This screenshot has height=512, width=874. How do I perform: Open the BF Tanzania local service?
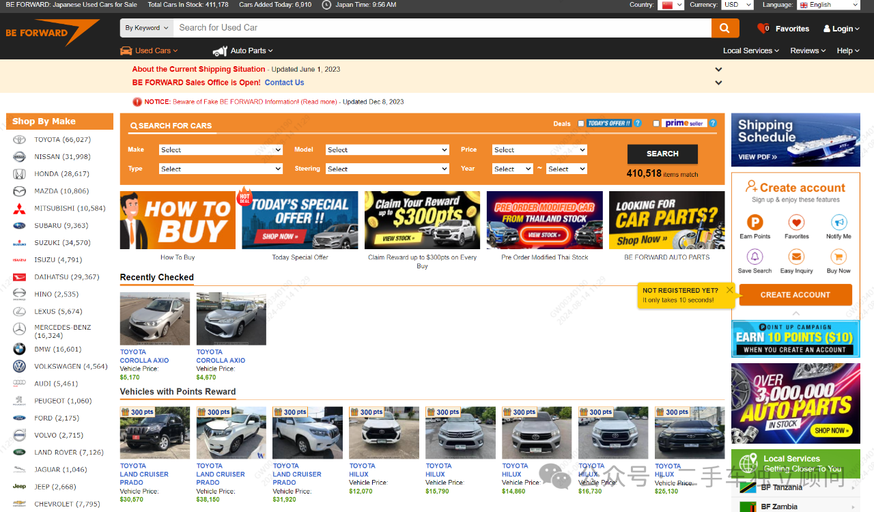pos(795,488)
